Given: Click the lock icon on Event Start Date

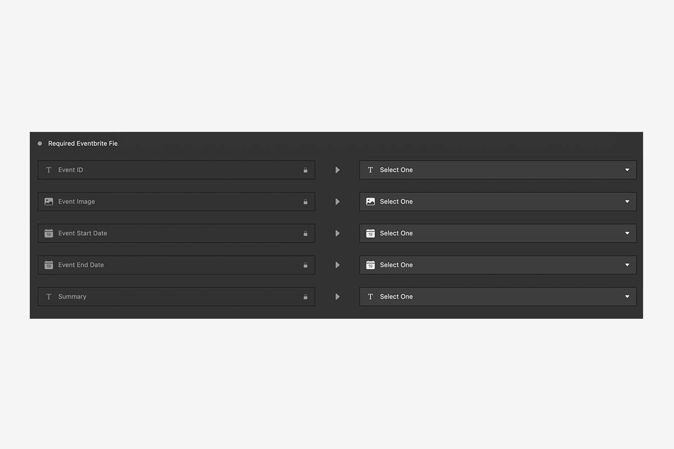Looking at the screenshot, I should 306,233.
